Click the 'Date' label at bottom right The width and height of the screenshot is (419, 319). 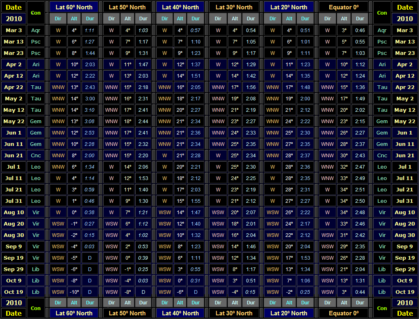pos(405,313)
